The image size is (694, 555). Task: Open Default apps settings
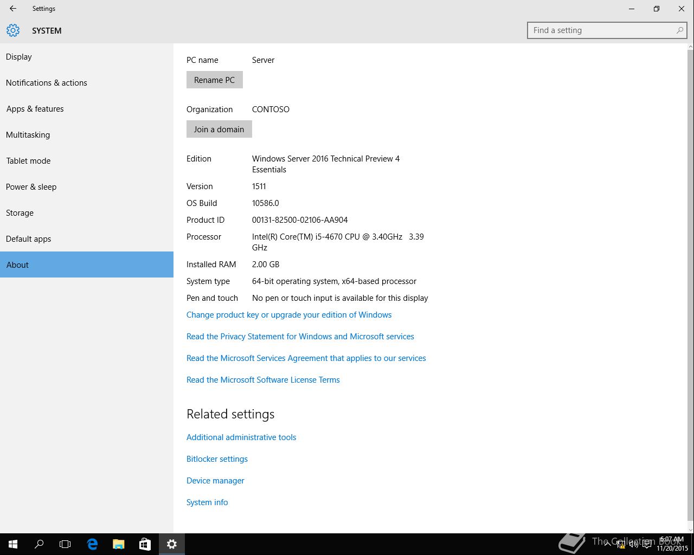pos(87,239)
